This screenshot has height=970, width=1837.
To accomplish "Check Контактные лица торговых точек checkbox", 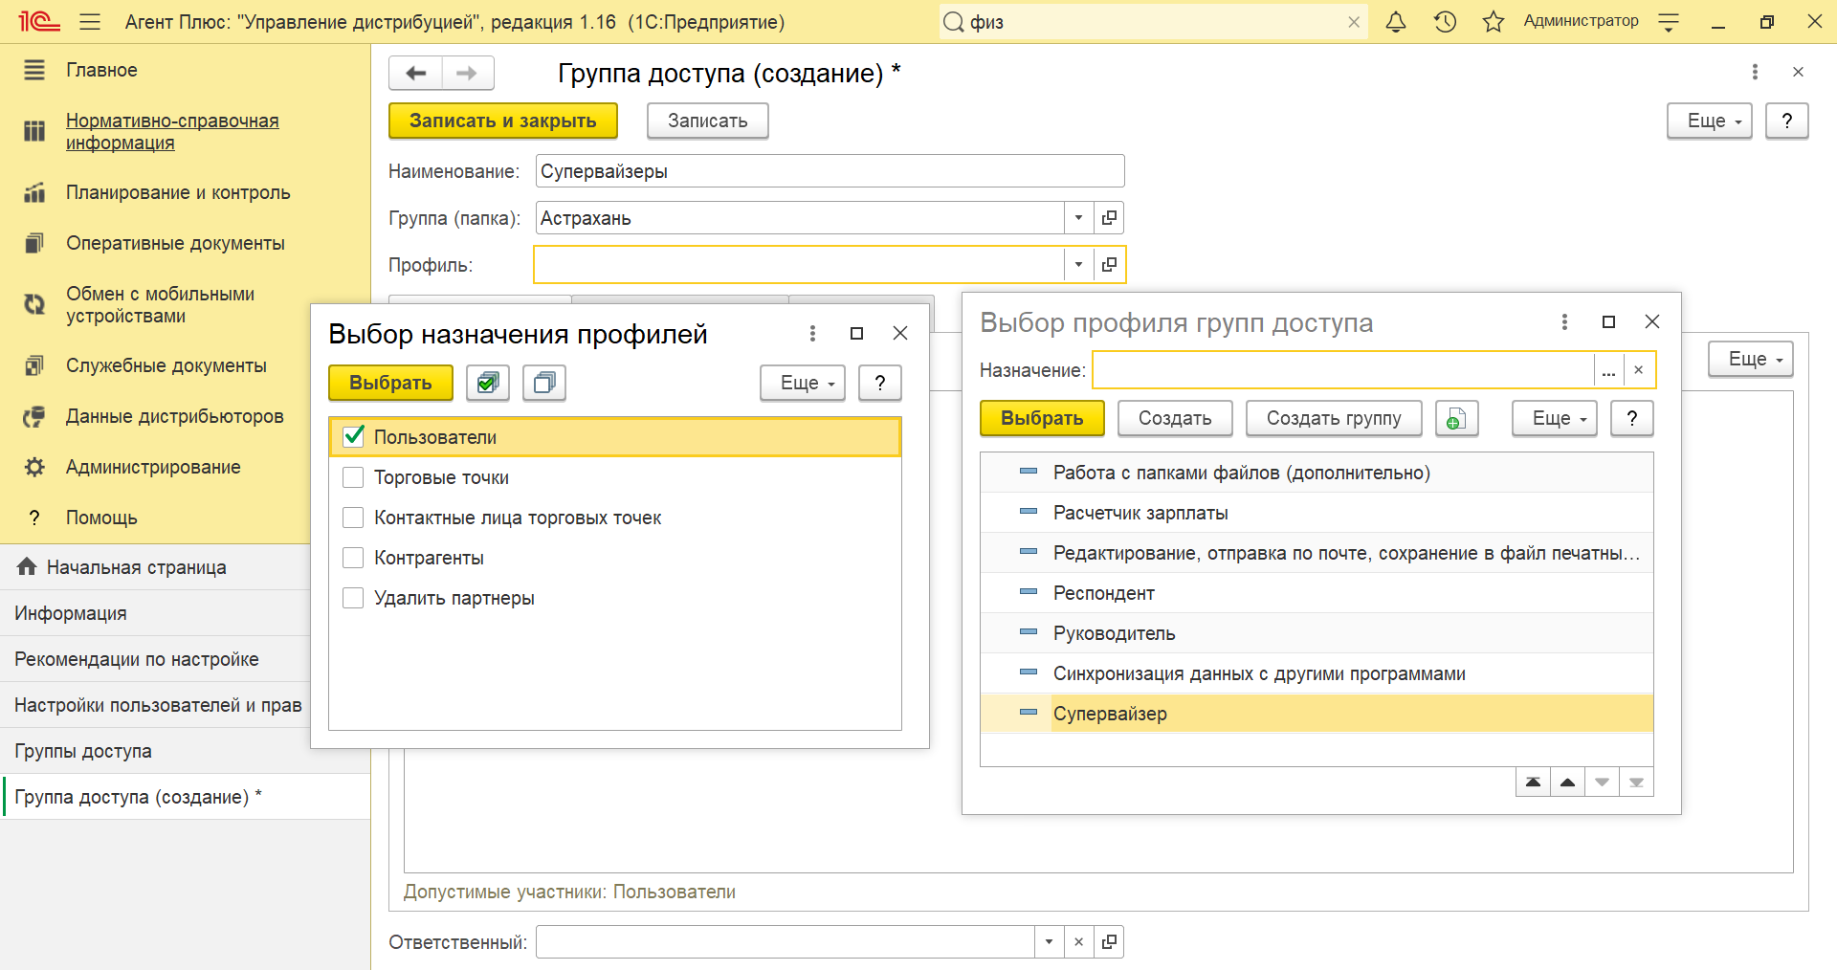I will (353, 518).
